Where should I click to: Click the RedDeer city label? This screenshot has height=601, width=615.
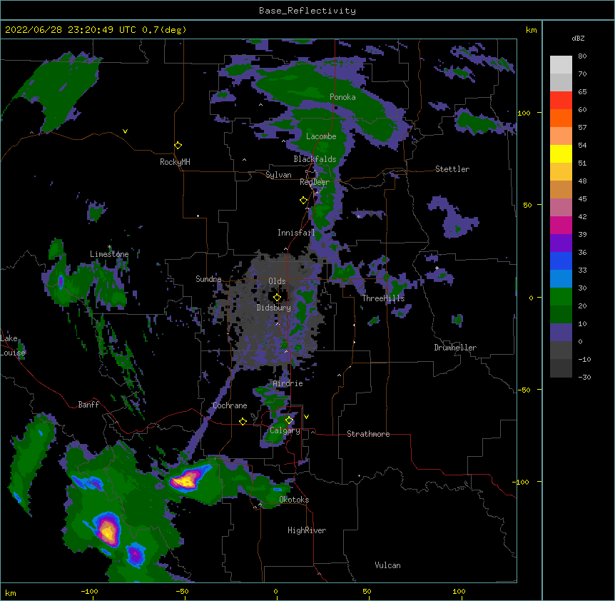(315, 182)
